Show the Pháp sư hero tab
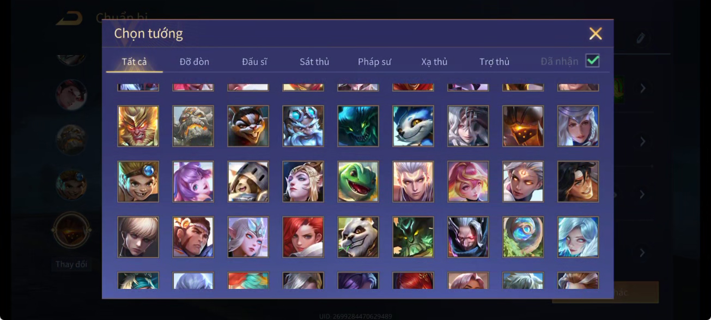This screenshot has width=711, height=320. click(x=374, y=62)
